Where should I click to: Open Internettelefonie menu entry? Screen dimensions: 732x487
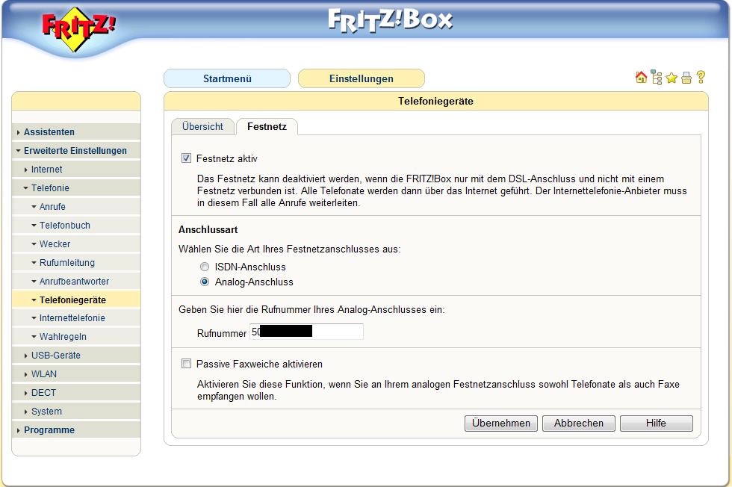[76, 317]
